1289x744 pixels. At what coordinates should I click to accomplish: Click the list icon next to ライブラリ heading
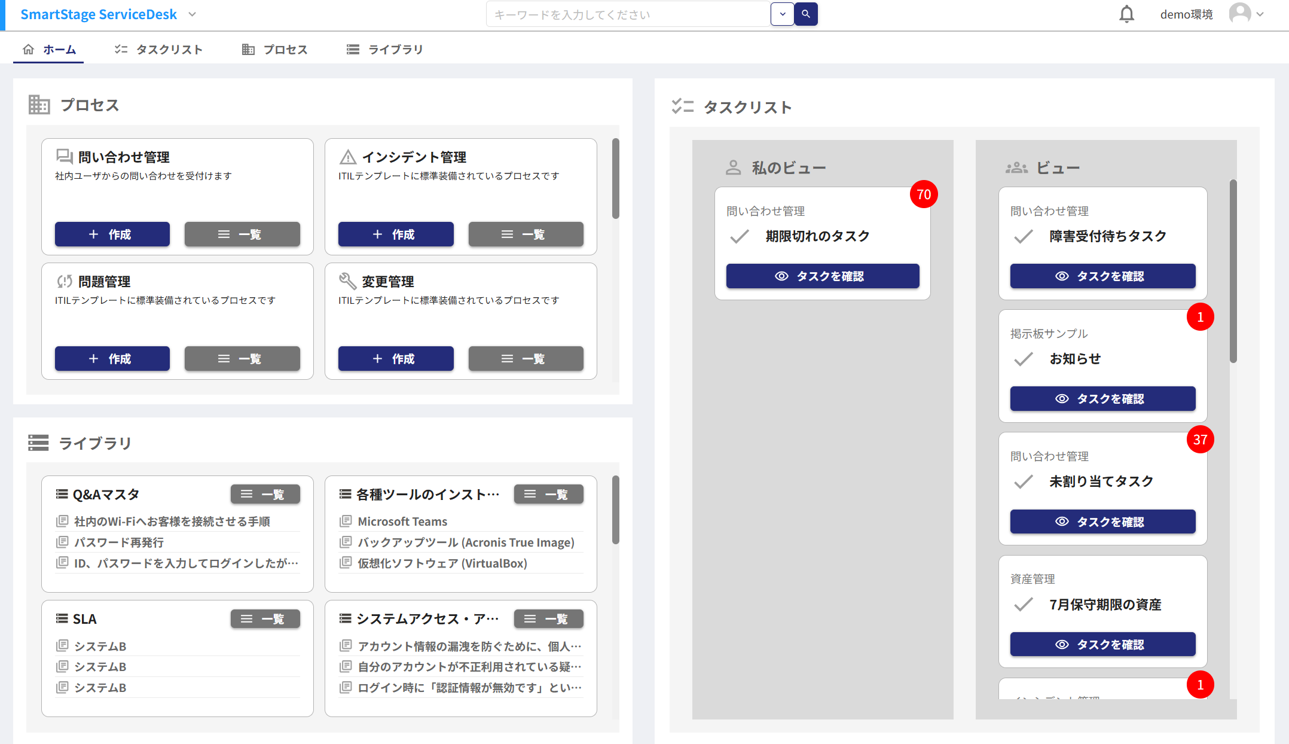(38, 443)
